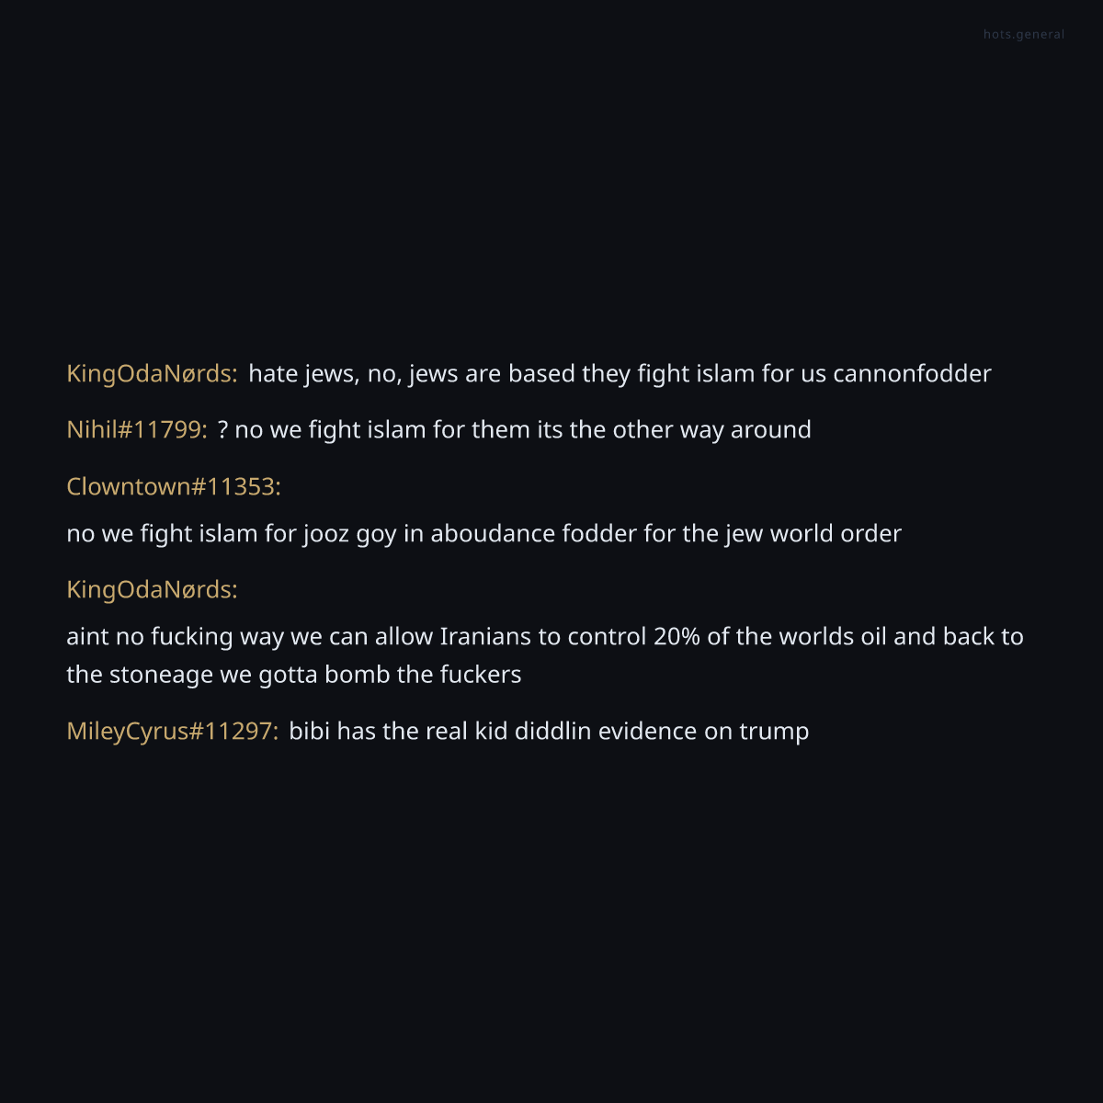The height and width of the screenshot is (1103, 1103).
Task: Click KingOdaNørds username above the oil message
Action: coord(152,589)
